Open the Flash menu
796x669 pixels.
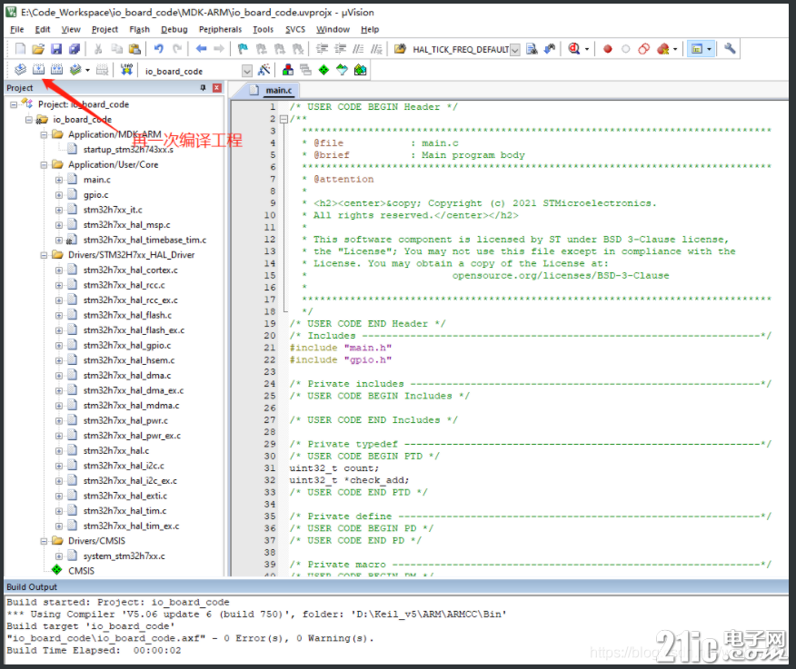point(139,29)
